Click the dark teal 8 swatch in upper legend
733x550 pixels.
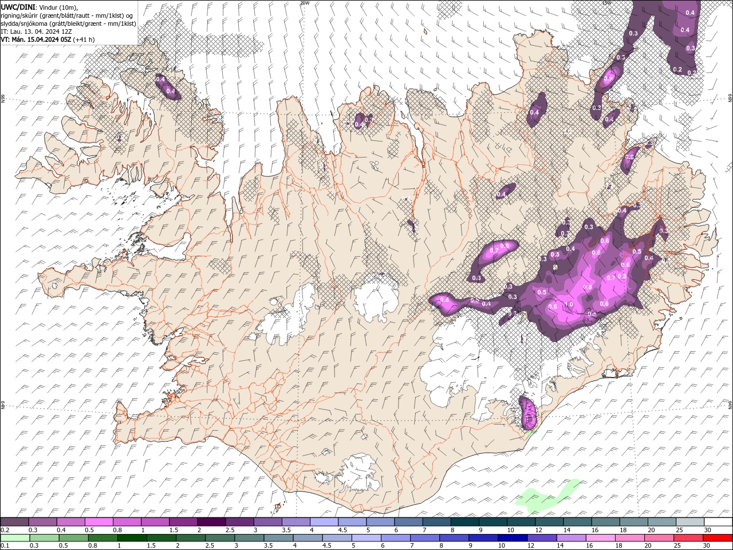pyautogui.click(x=464, y=522)
